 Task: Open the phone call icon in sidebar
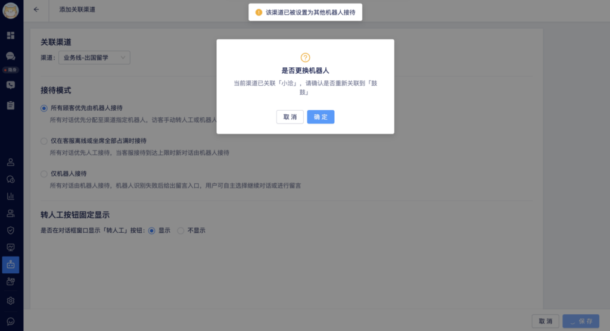11,85
